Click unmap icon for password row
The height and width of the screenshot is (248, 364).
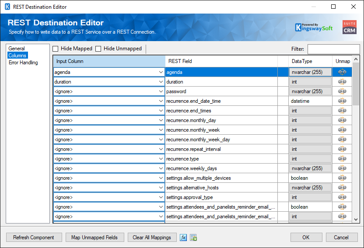pyautogui.click(x=342, y=91)
